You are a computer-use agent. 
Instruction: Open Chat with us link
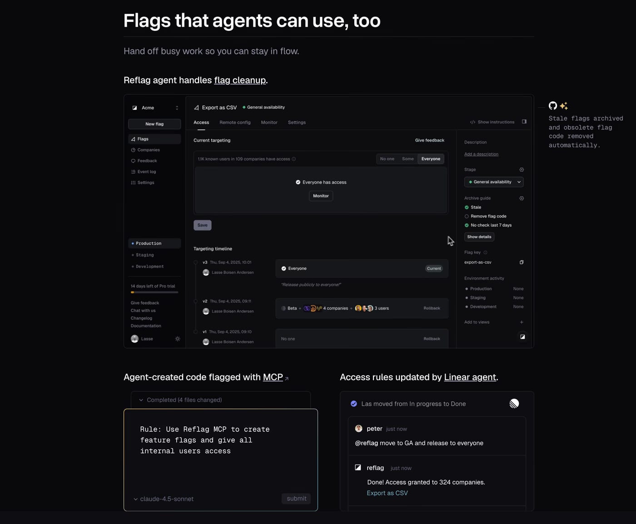[x=143, y=311]
